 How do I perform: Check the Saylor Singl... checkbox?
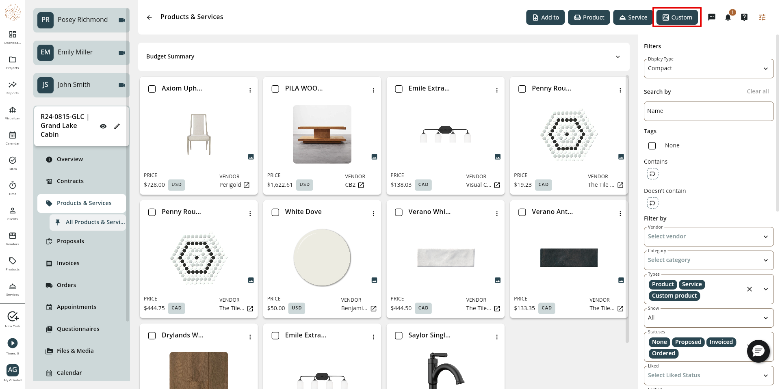coord(399,336)
